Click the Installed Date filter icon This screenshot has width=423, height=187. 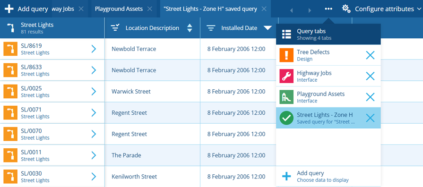point(211,28)
